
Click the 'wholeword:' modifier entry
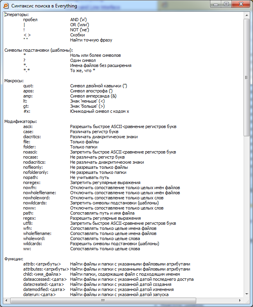coord(34,239)
